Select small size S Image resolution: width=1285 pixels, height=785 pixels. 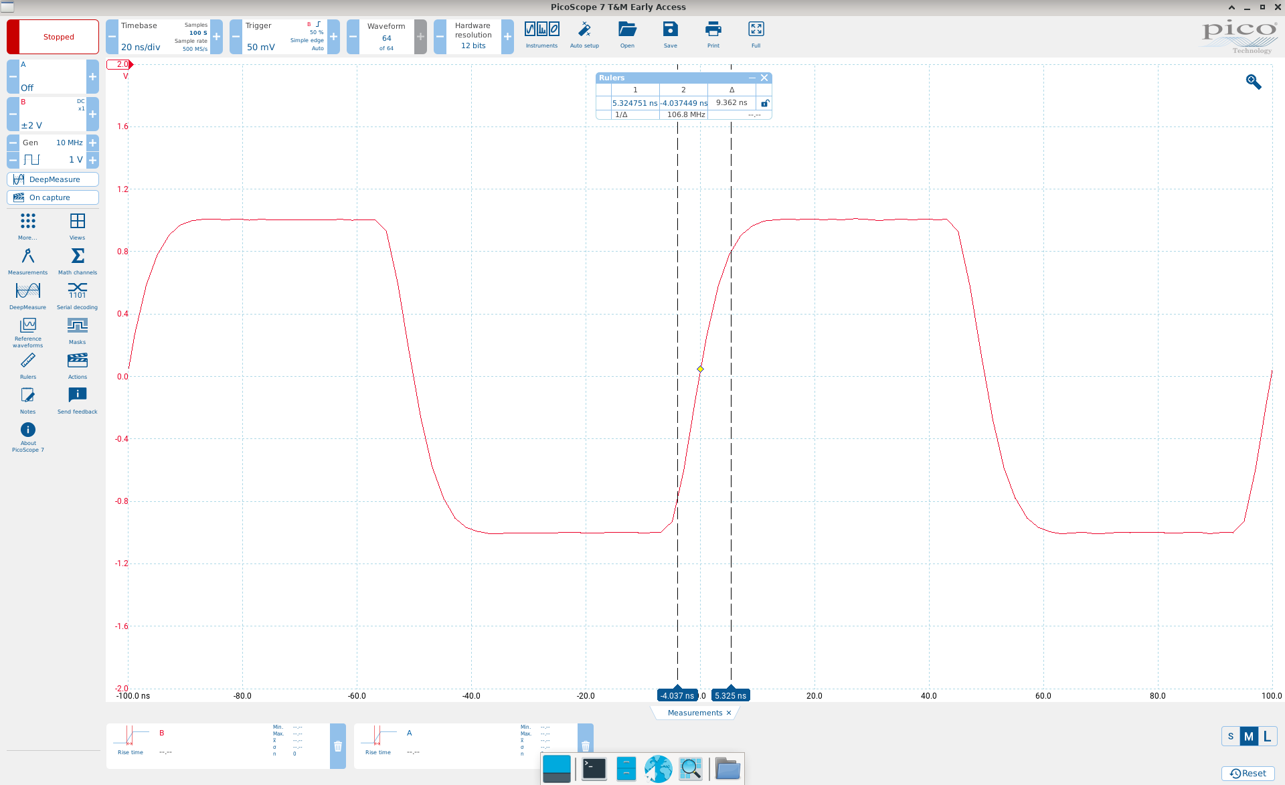tap(1230, 736)
